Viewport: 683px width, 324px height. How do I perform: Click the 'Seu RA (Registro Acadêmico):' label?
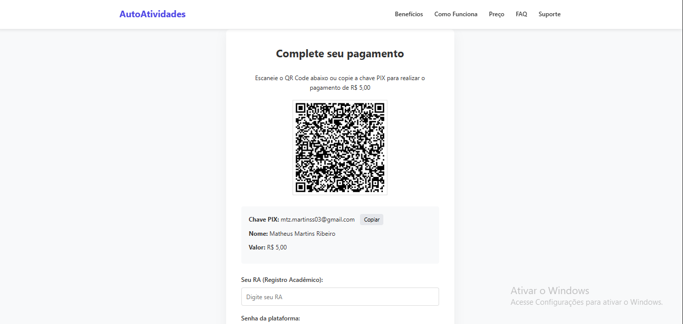pos(282,280)
